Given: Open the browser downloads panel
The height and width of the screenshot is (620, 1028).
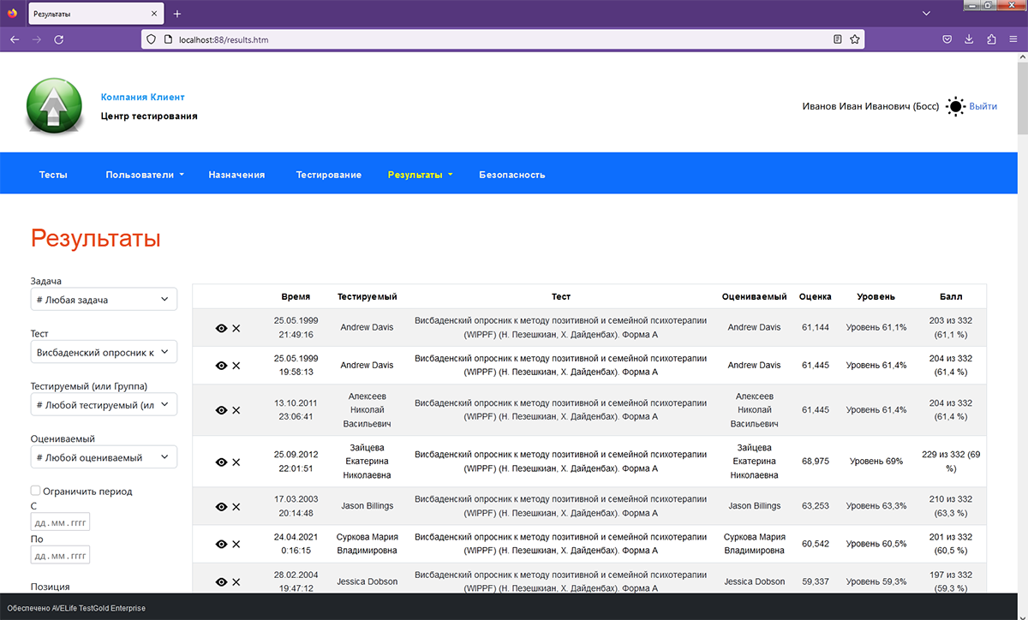Looking at the screenshot, I should 969,39.
